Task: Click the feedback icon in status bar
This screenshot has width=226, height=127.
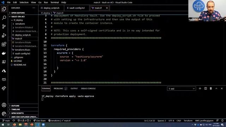Action: [x=218, y=121]
